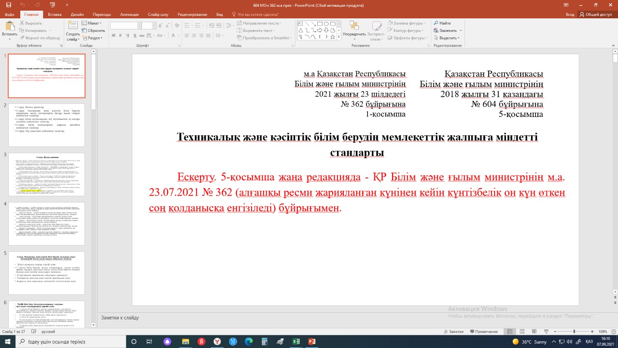Image resolution: width=618 pixels, height=348 pixels.
Task: Toggle Underline (Ч) formatting
Action: tap(128, 35)
